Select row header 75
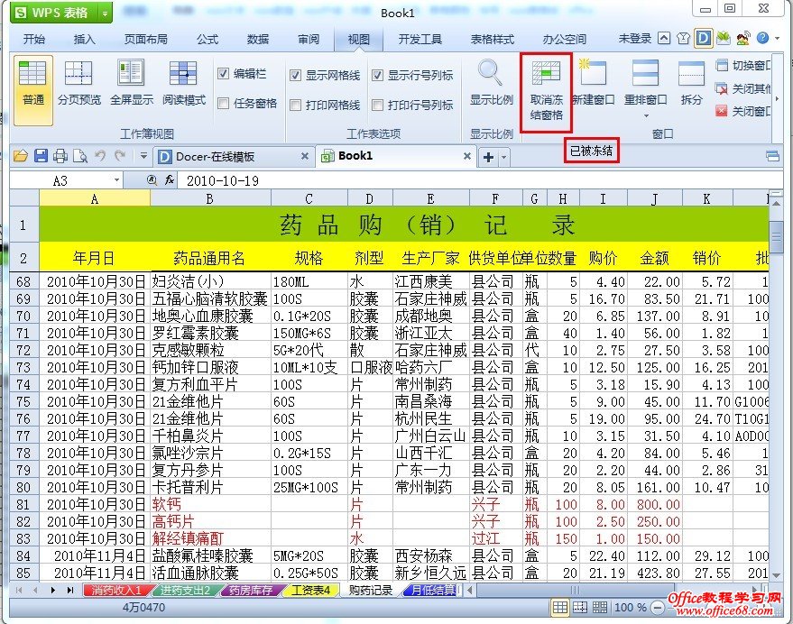Viewport: 793px width, 624px height. (23, 401)
